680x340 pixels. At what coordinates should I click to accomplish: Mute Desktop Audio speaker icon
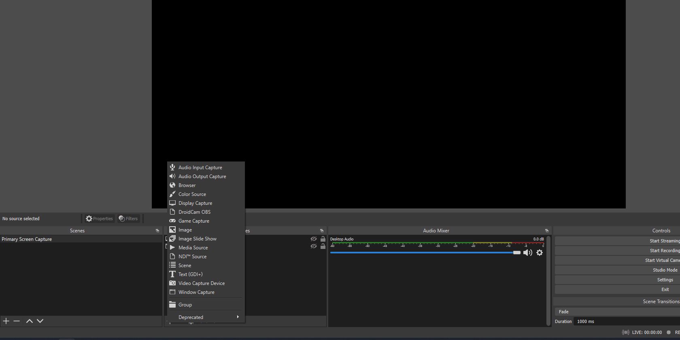[x=528, y=253]
